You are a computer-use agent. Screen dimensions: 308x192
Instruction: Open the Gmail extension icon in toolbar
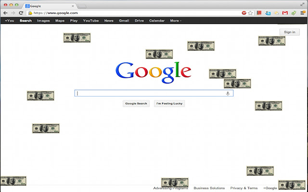[x=285, y=13]
